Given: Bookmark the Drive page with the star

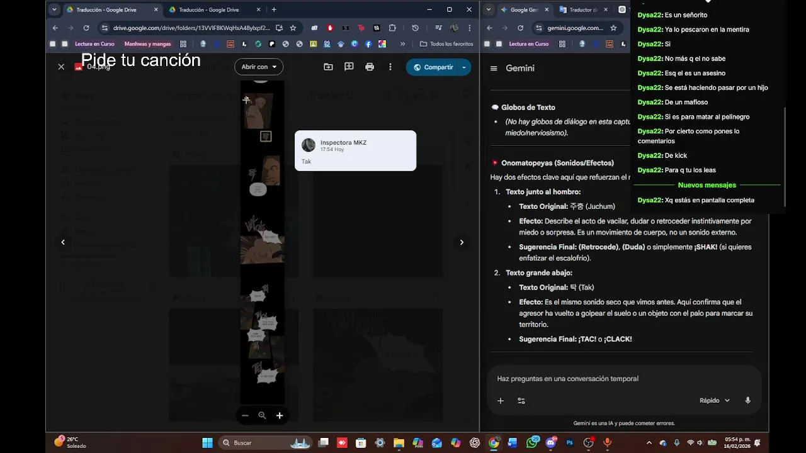Looking at the screenshot, I should click(x=293, y=28).
